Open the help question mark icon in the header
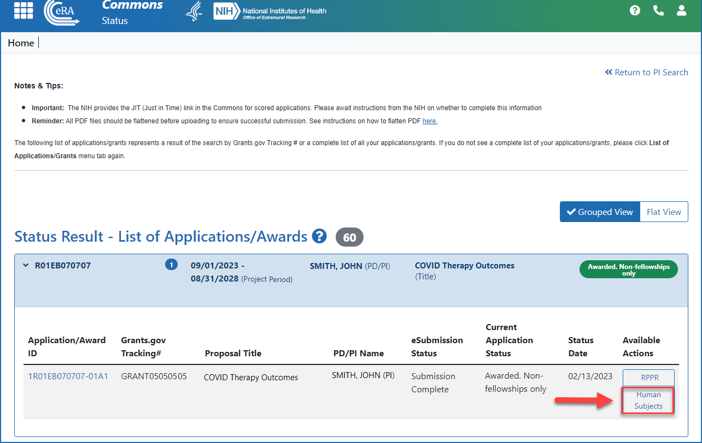Screen dimensions: 702x443 click(x=635, y=10)
